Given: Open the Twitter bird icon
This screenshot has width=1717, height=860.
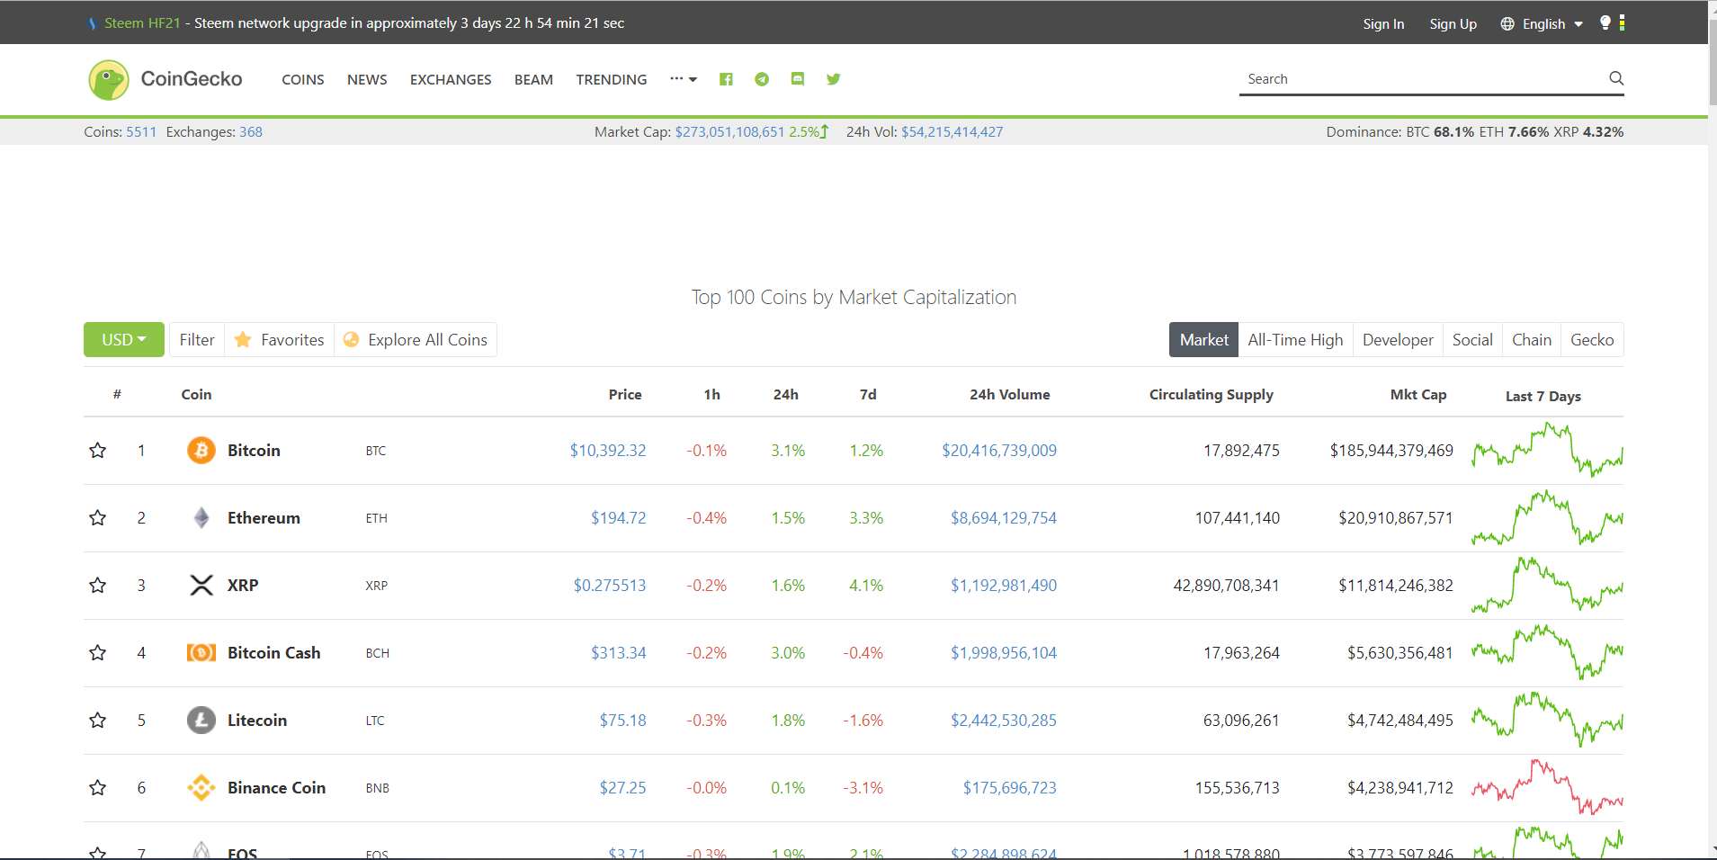Looking at the screenshot, I should [834, 79].
